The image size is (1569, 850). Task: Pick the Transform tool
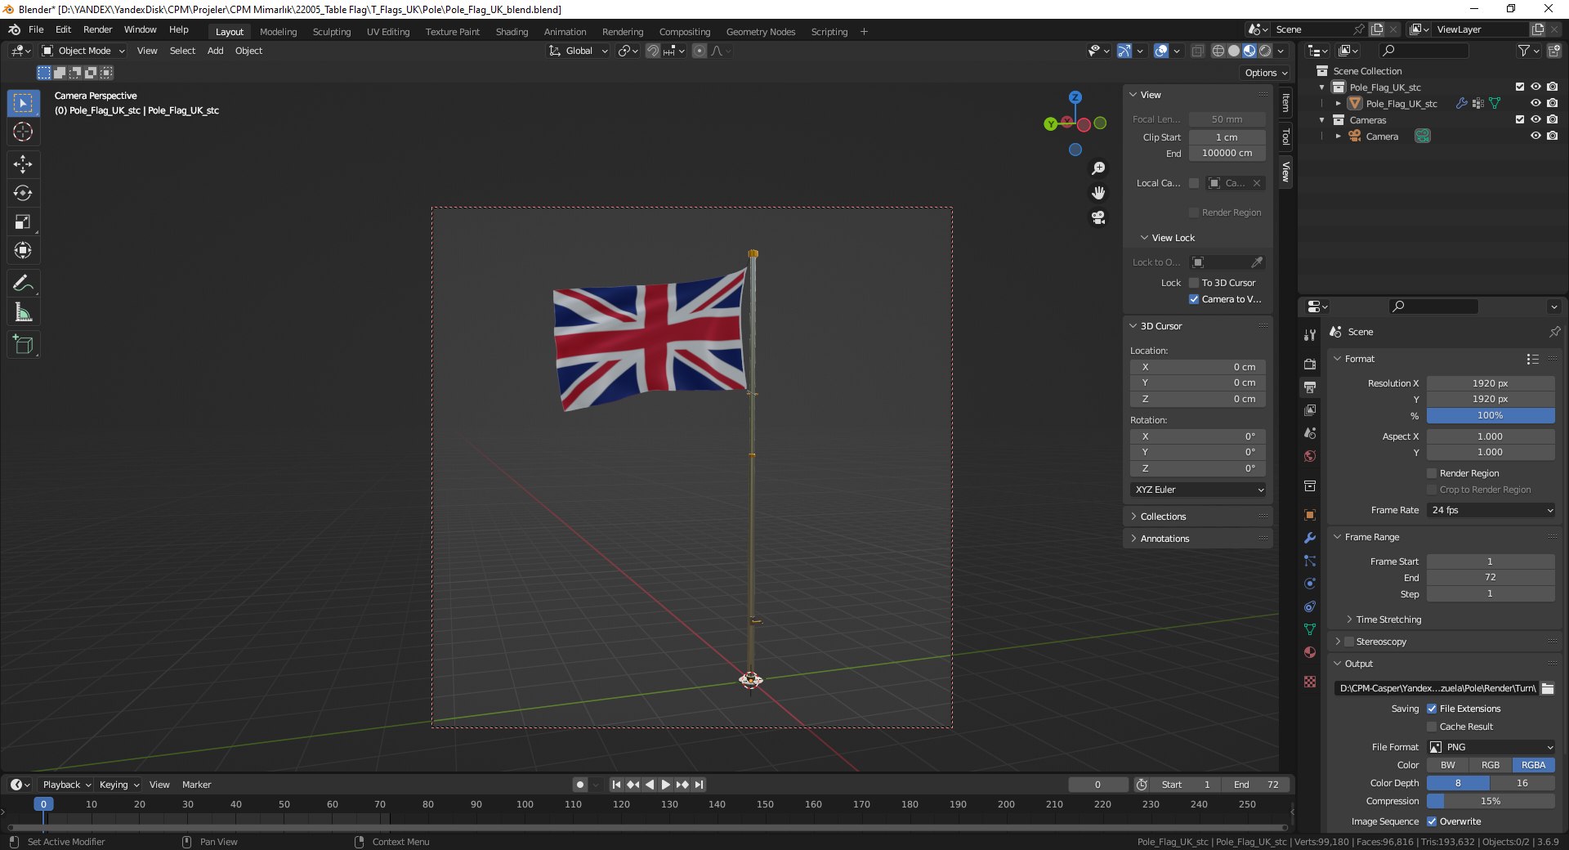(x=23, y=250)
